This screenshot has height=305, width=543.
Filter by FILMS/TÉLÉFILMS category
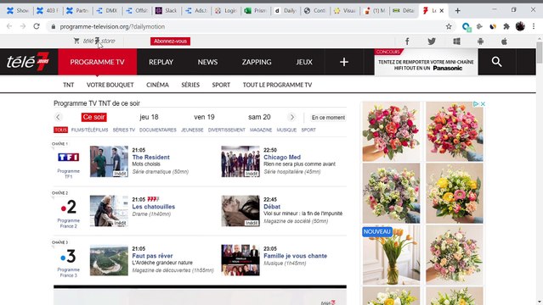(x=90, y=130)
